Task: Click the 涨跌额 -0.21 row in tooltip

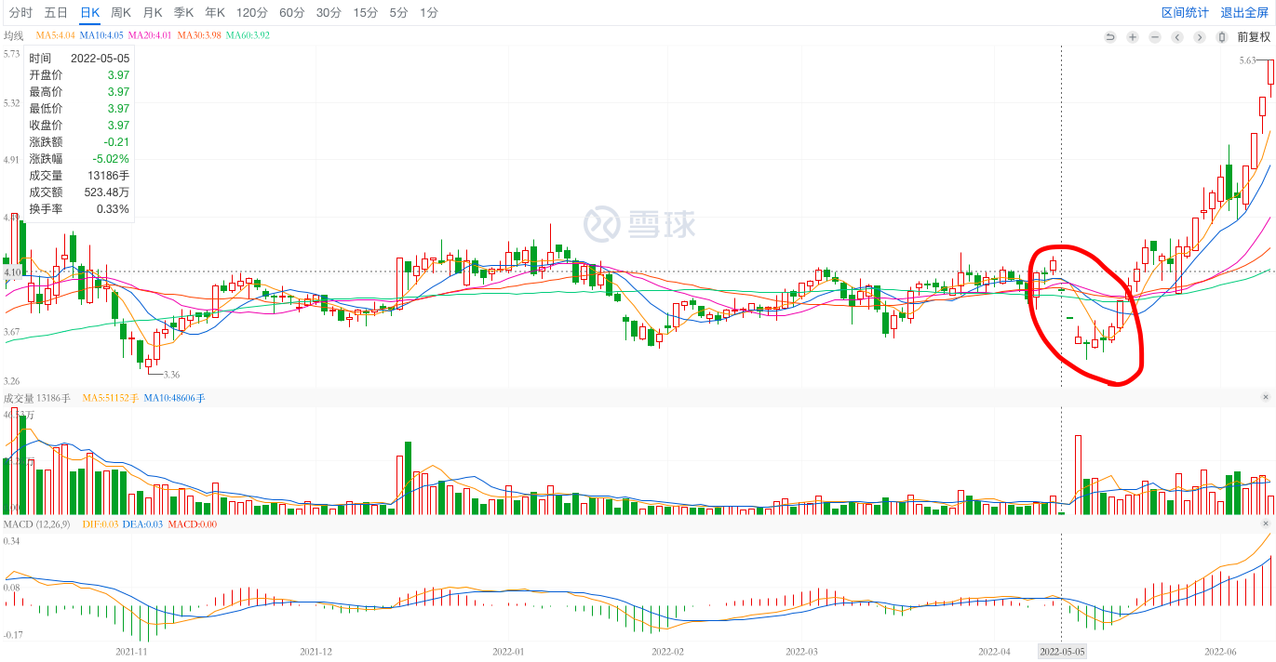Action: pyautogui.click(x=79, y=141)
